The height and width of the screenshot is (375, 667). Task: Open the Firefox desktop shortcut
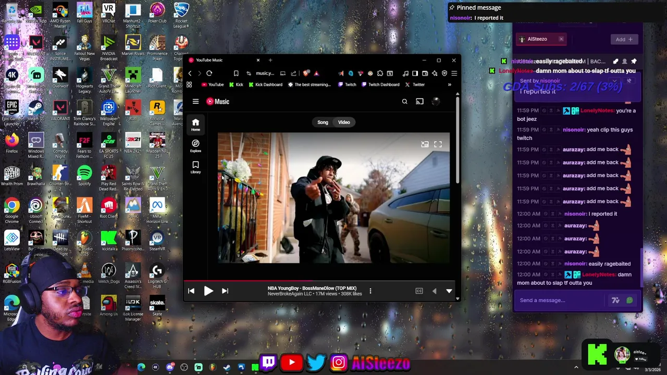pos(12,143)
